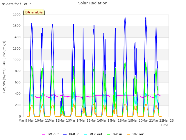Click the LW_out legend label
Image resolution: width=186 pixels, height=140 pixels.
[53, 134]
